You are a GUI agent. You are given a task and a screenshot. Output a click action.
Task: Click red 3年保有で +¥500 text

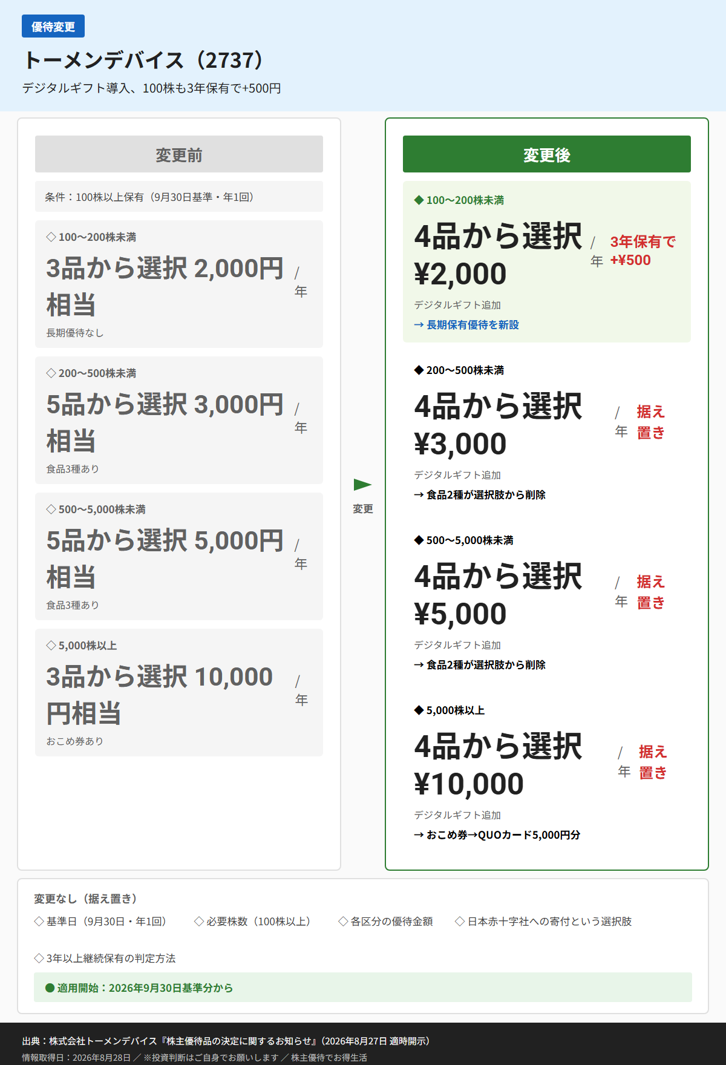coord(643,251)
